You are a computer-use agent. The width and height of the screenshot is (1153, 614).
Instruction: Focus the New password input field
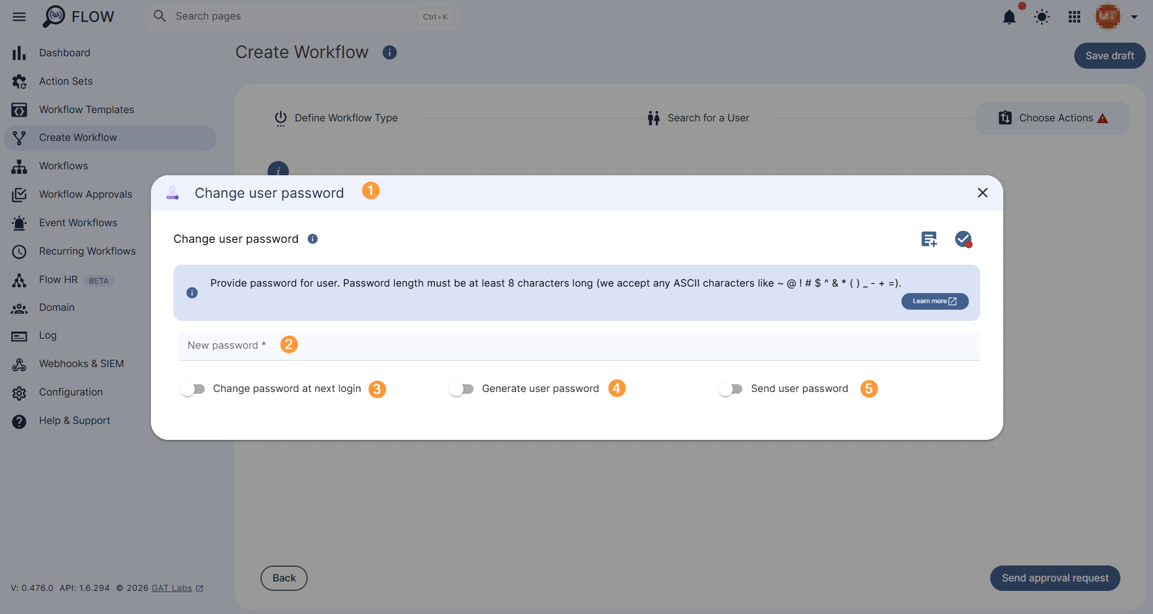click(x=579, y=346)
